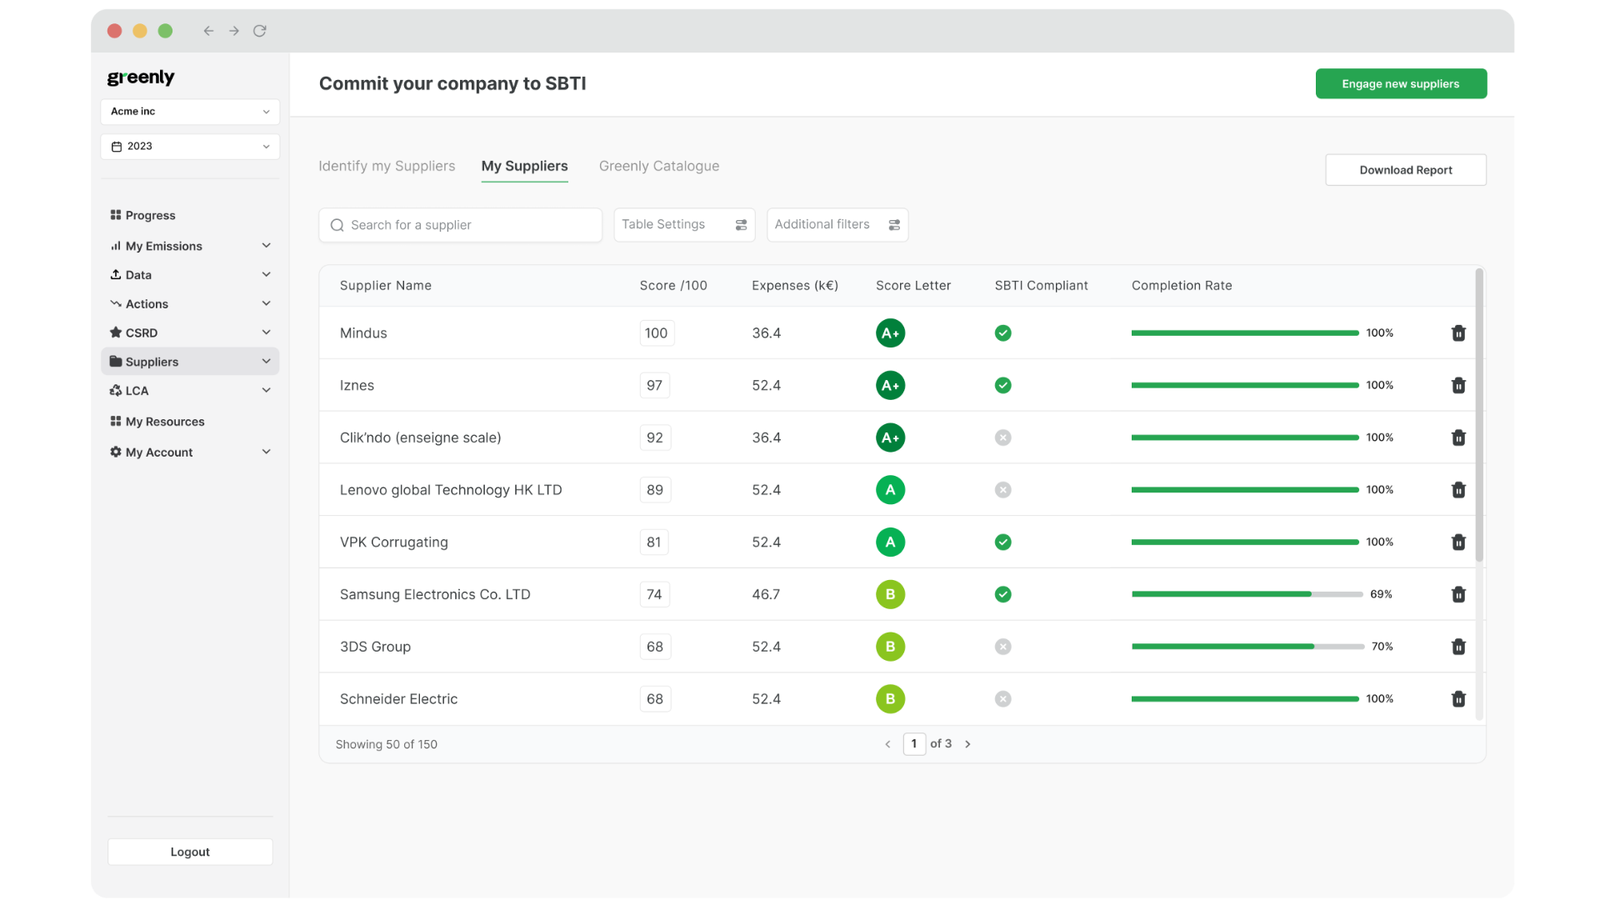The image size is (1600, 900).
Task: Remove Lenovo global Technology HK LTD
Action: (1458, 490)
